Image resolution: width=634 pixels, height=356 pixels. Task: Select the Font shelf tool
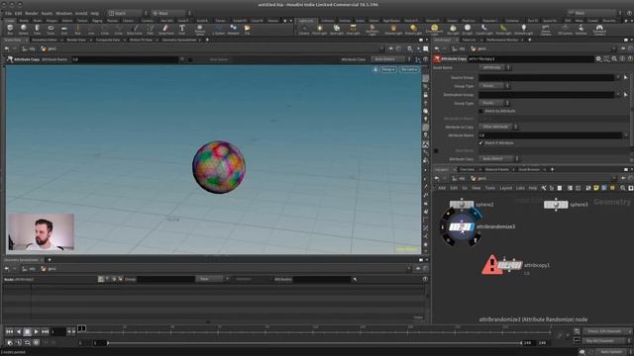tap(182, 29)
